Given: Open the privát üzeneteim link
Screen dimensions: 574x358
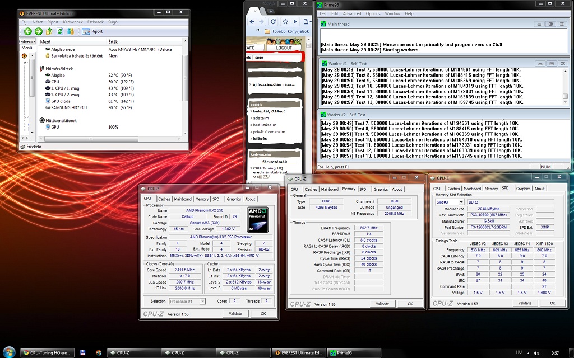Looking at the screenshot, I should click(269, 132).
